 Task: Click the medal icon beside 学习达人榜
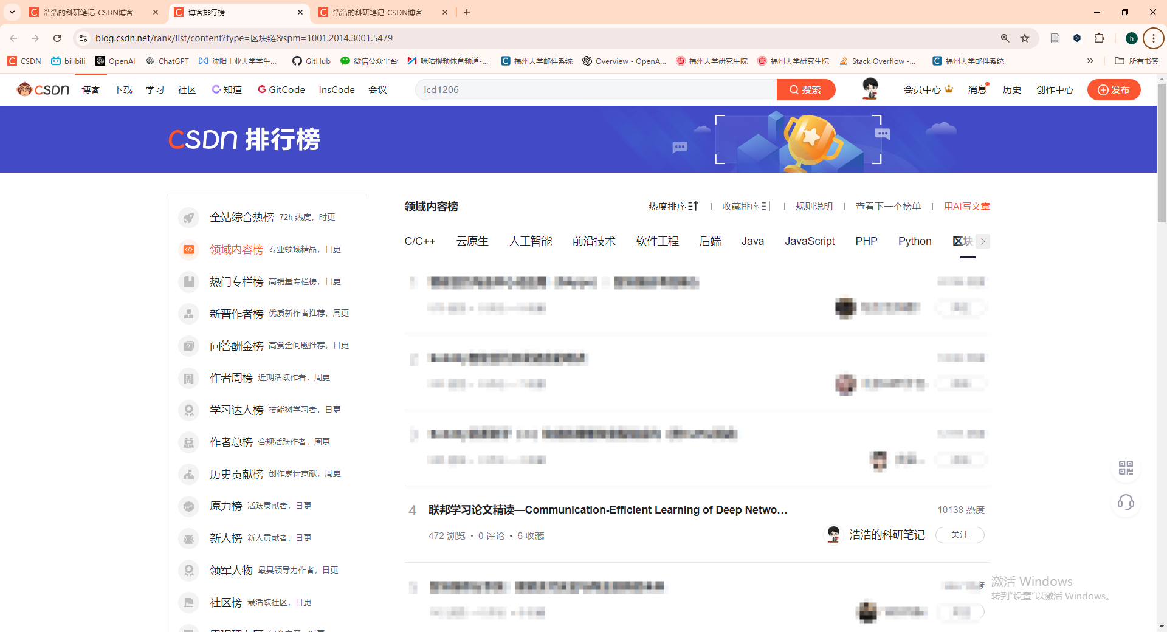tap(189, 410)
